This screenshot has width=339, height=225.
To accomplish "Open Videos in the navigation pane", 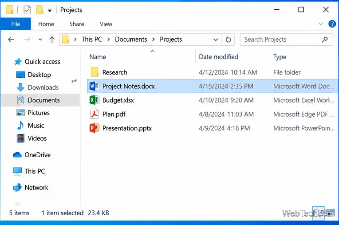I will point(37,138).
